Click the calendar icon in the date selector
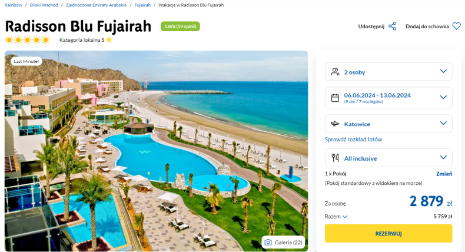The height and width of the screenshot is (252, 465). 335,98
